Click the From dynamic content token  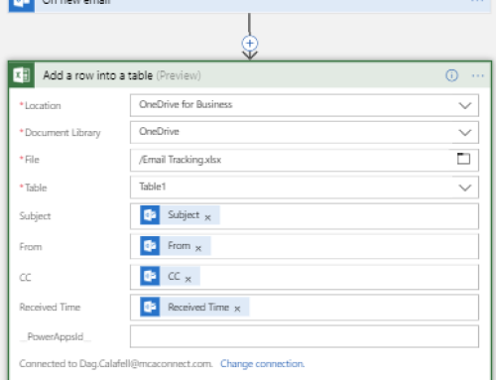point(176,246)
